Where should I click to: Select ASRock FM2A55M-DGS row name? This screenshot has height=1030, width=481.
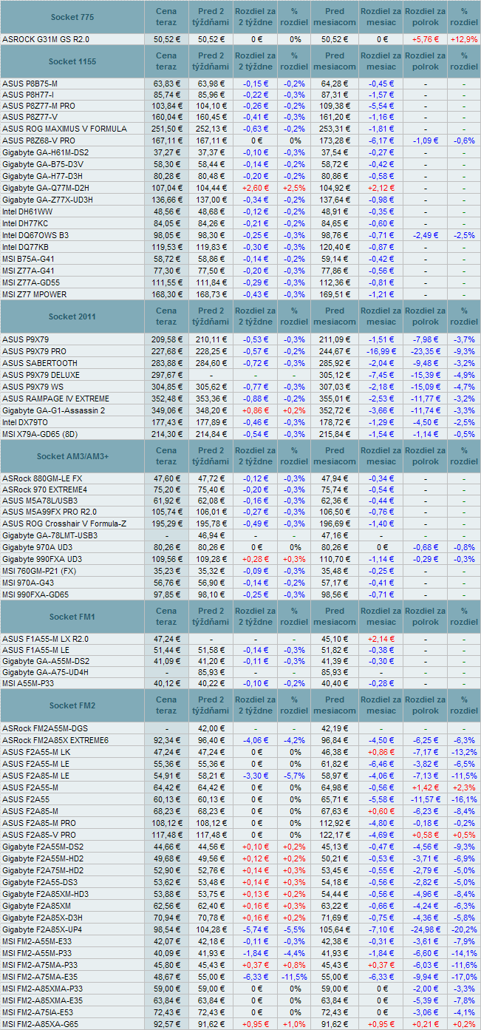point(44,728)
